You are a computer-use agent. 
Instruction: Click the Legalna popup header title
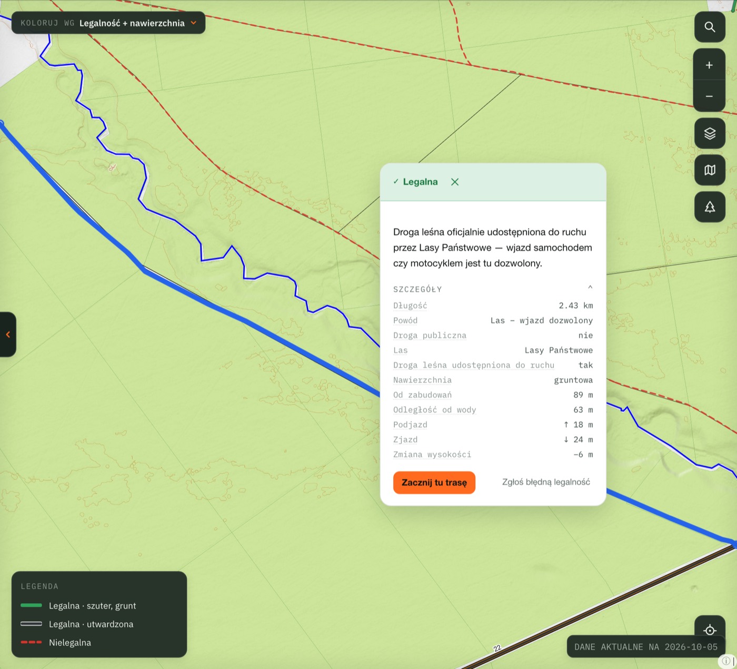[x=420, y=182]
